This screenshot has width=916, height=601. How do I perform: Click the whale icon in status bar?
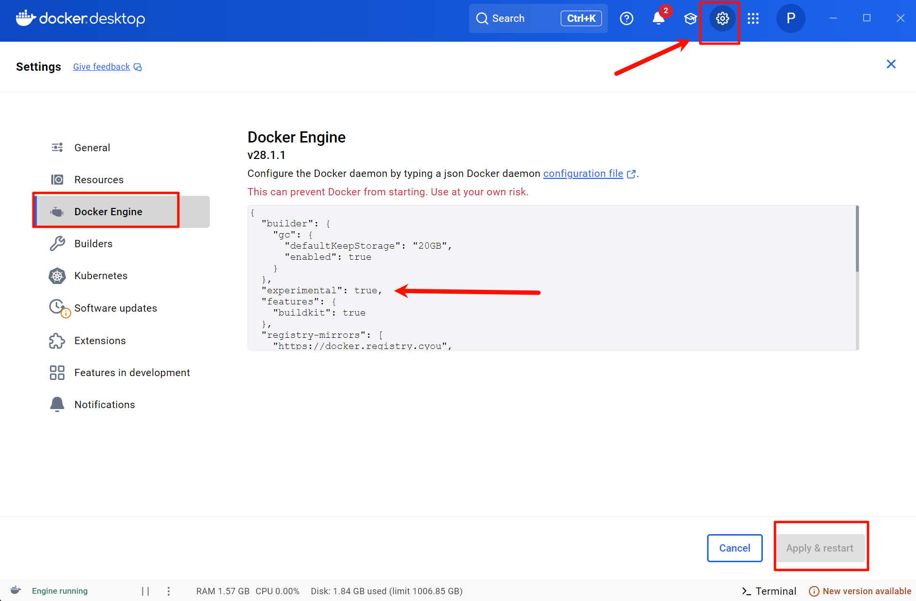(16, 590)
